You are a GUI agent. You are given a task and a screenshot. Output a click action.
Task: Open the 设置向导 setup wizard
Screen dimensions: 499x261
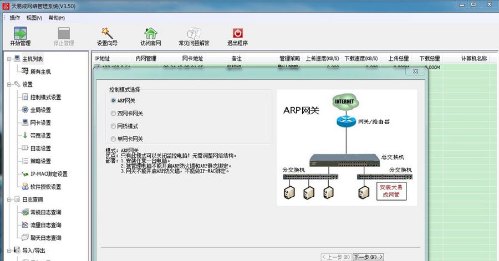(107, 37)
